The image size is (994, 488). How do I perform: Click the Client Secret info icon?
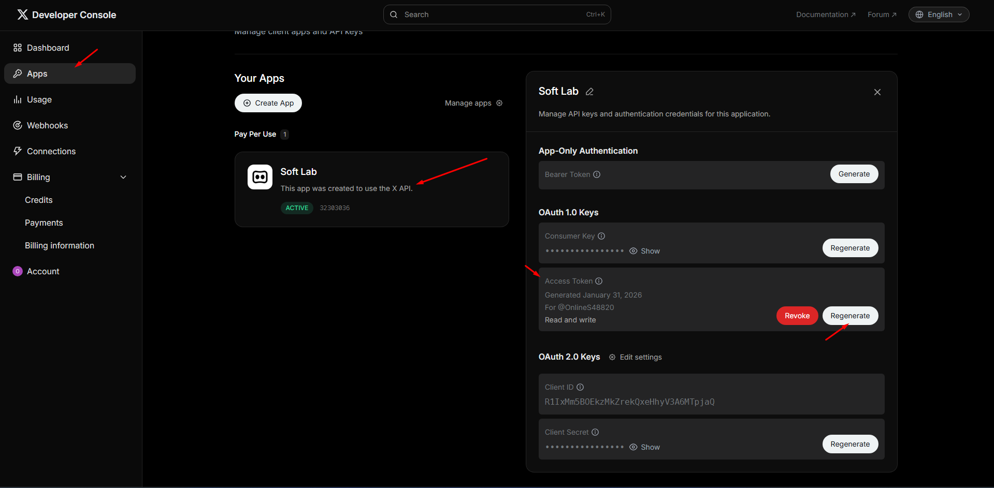[595, 432]
